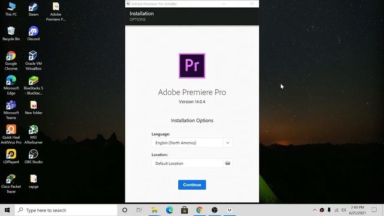Screen dimensions: 384x216
Task: Select the New folder desktop icon
Action: click(34, 108)
